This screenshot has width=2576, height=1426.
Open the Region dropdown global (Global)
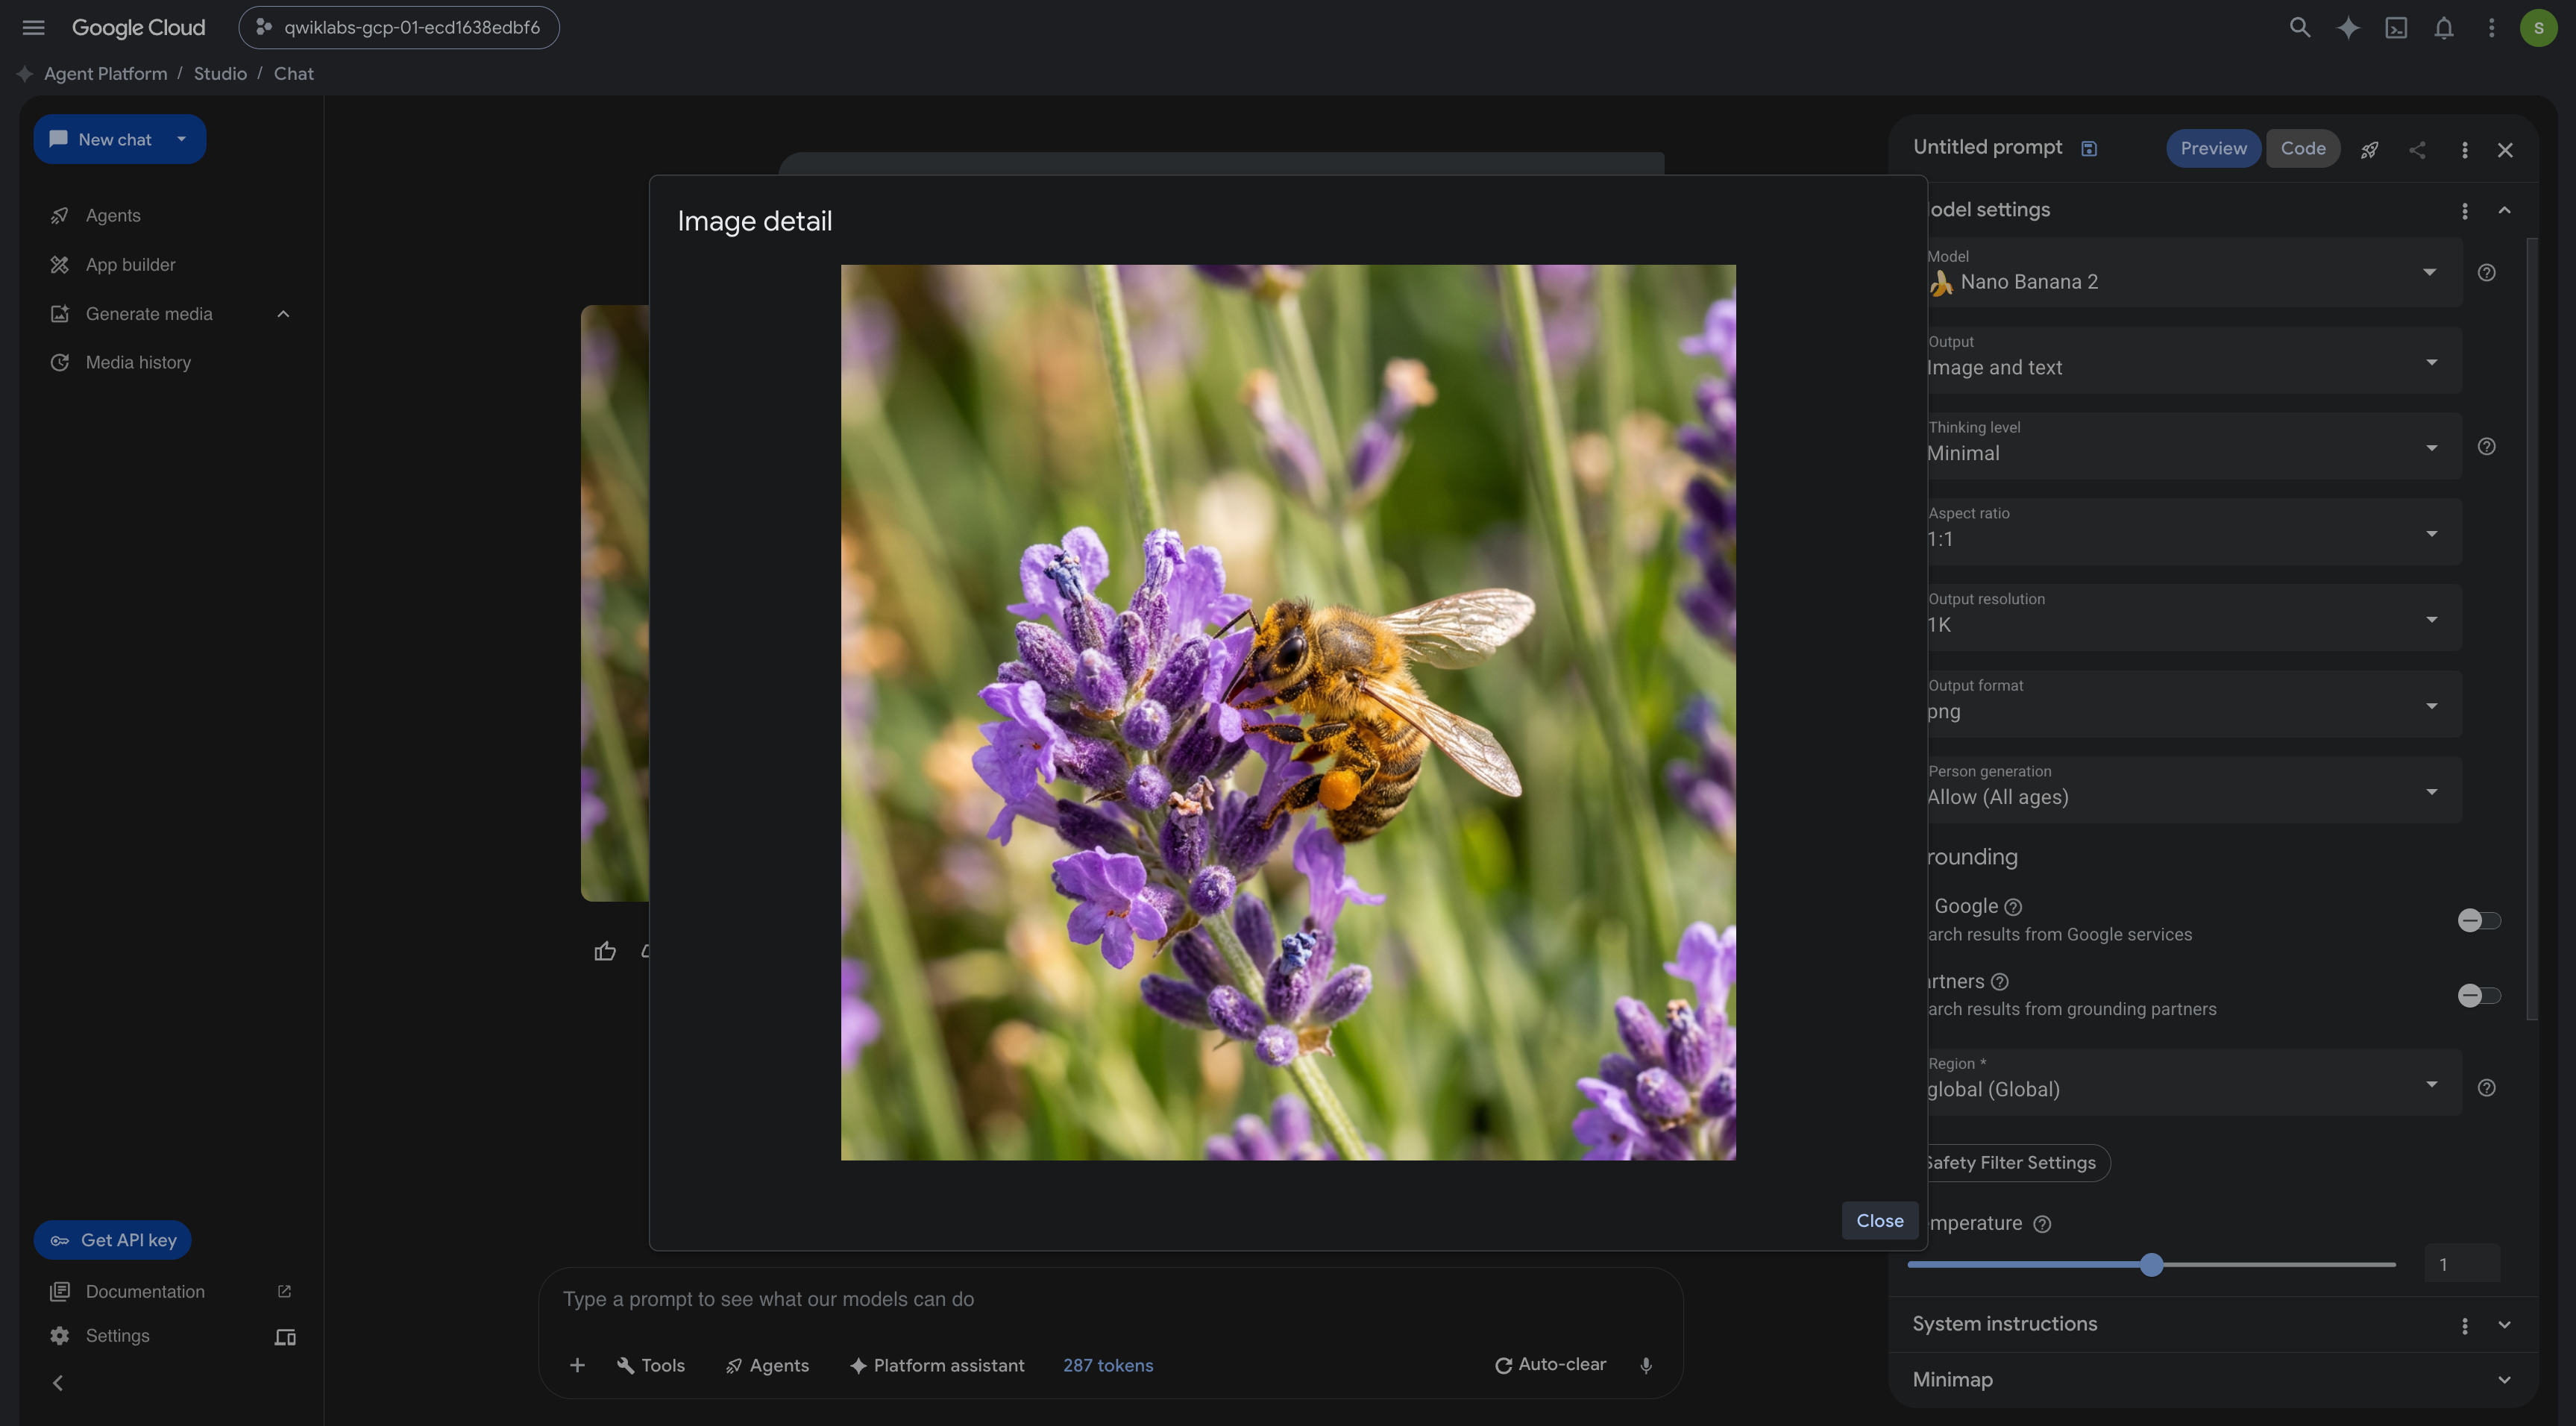click(x=2194, y=1082)
